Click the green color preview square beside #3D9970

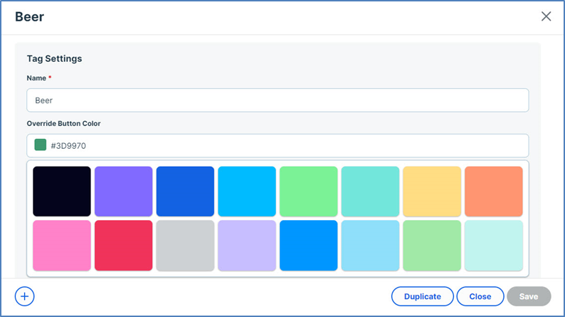41,145
